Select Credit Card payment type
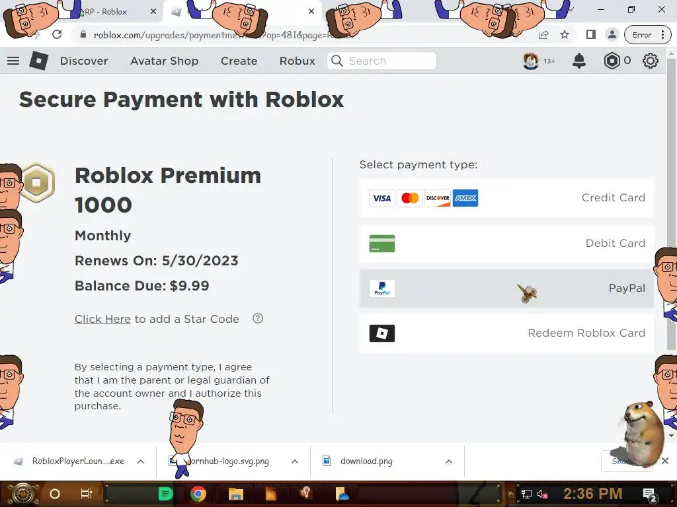This screenshot has height=507, width=677. pos(506,198)
